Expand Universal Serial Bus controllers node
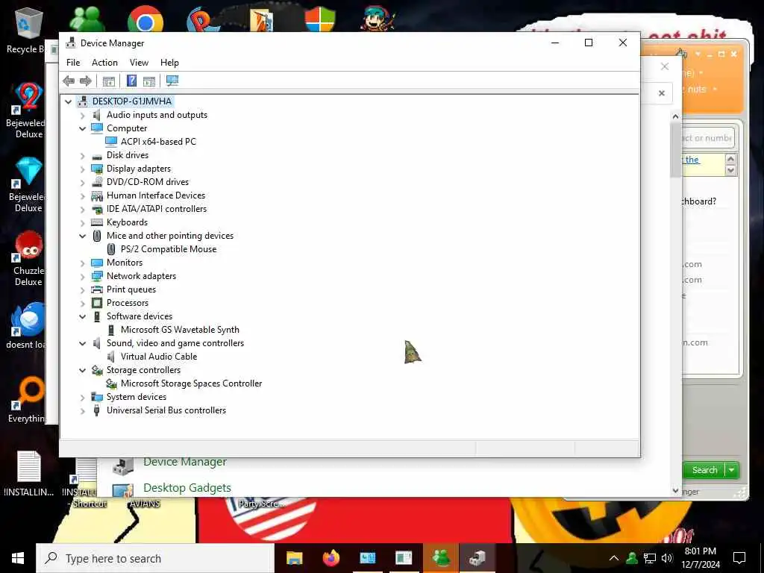764x573 pixels. click(x=82, y=411)
